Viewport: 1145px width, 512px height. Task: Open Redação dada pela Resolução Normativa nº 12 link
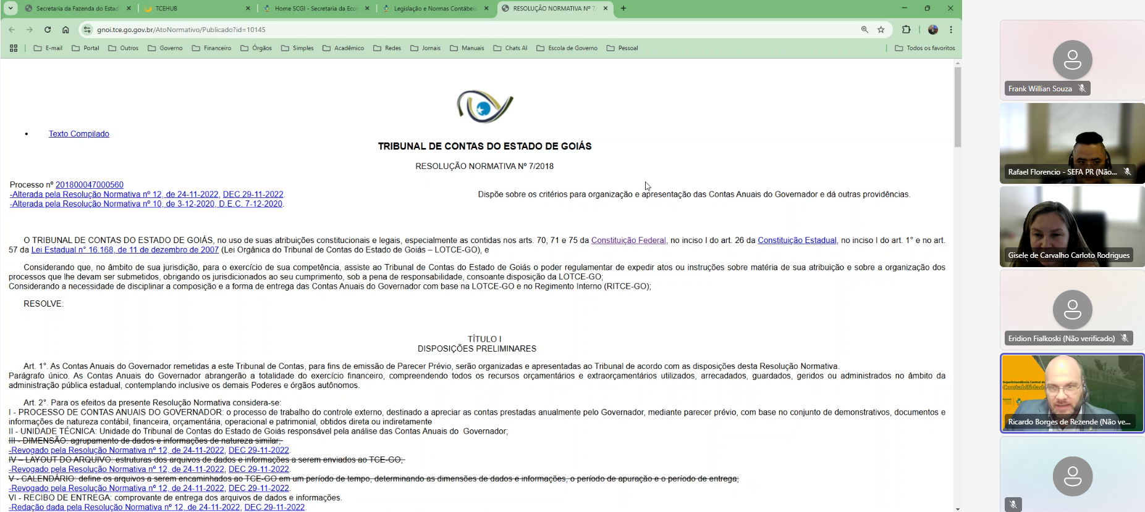[x=125, y=508]
